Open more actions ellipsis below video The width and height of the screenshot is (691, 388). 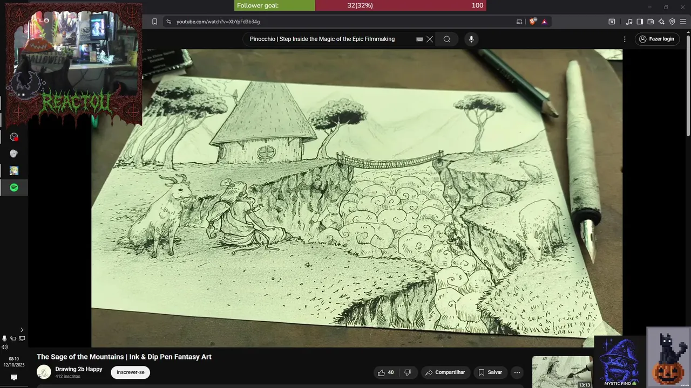coord(517,372)
